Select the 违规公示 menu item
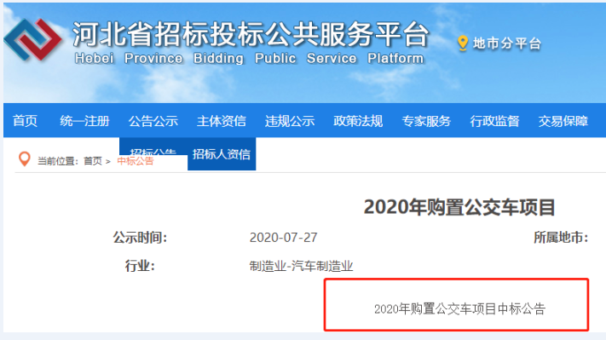Viewport: 606px width, 340px height. point(290,120)
